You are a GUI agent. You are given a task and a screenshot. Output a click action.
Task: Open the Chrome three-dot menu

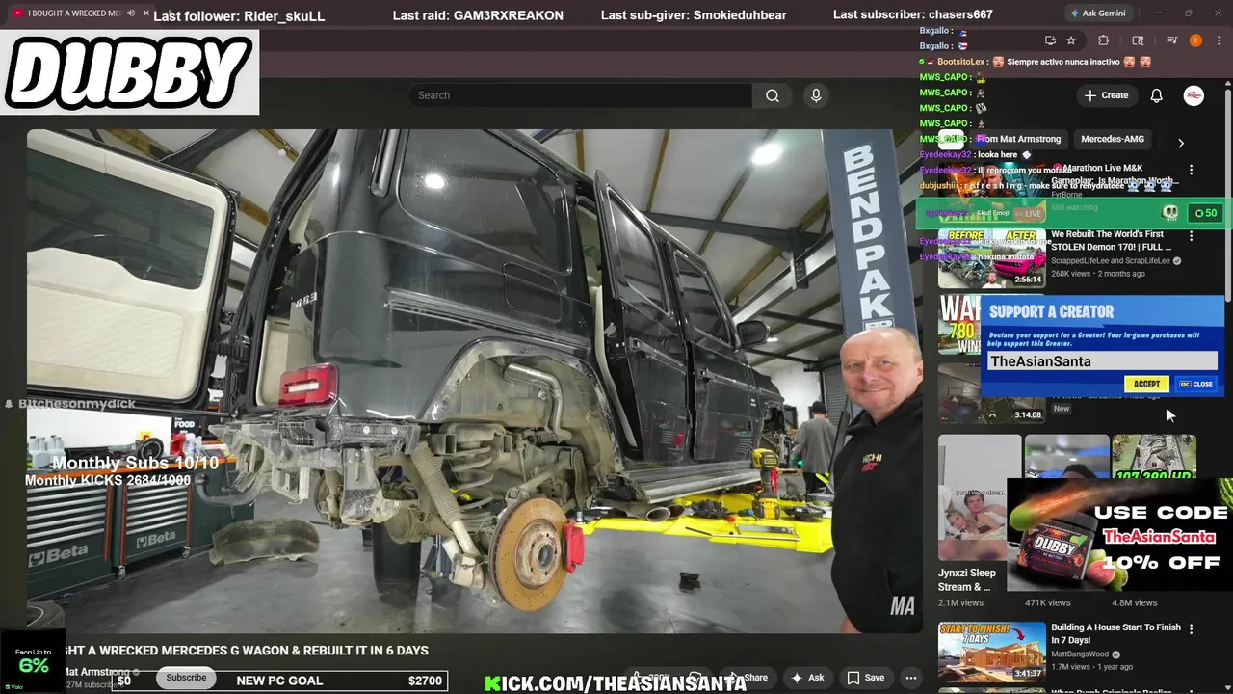click(1218, 40)
